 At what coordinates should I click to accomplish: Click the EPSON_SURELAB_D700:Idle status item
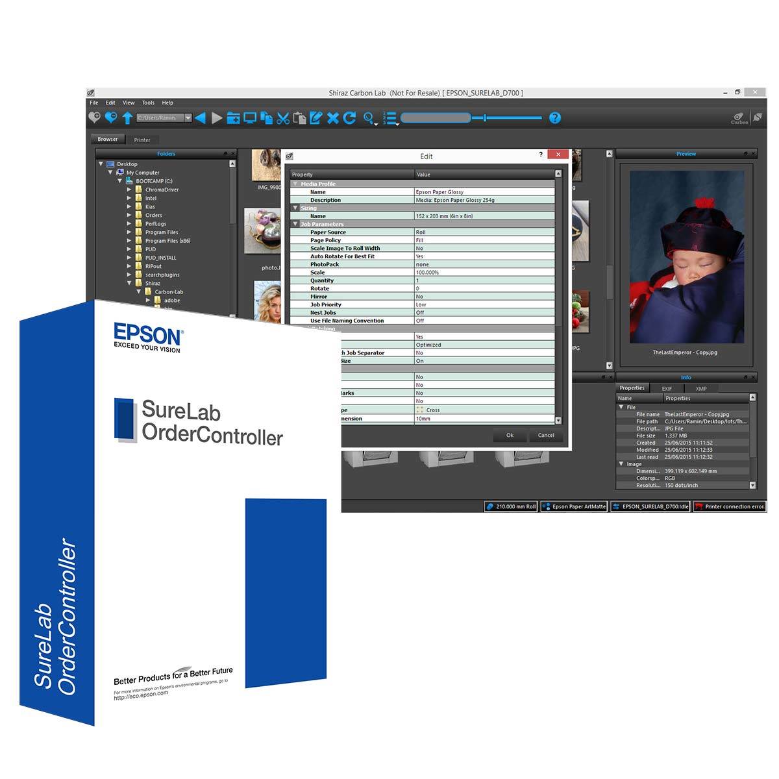click(650, 506)
